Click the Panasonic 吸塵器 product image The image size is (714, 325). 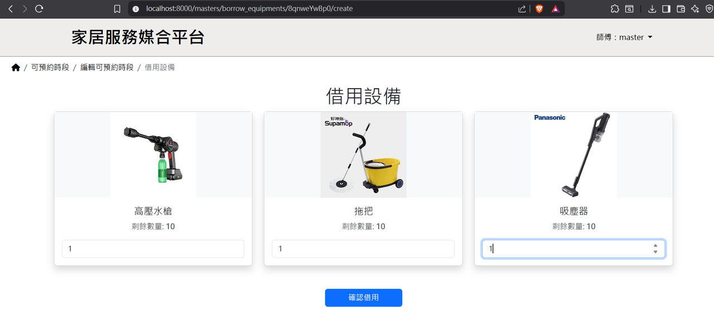coord(573,155)
